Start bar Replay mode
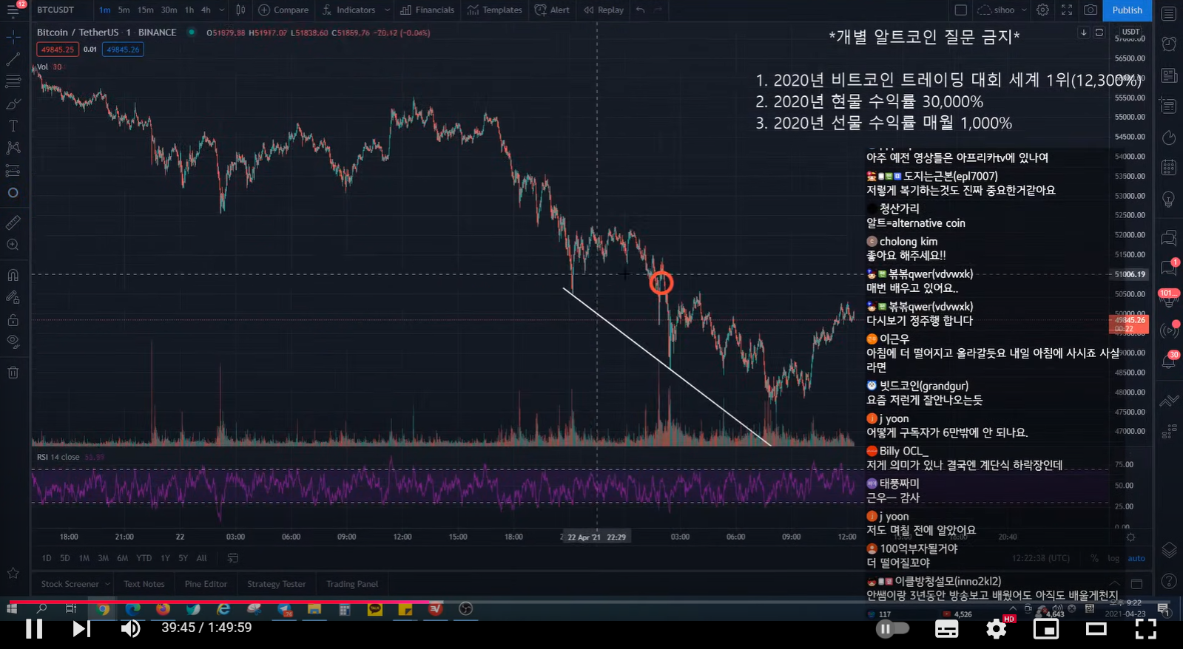This screenshot has height=649, width=1183. tap(604, 10)
